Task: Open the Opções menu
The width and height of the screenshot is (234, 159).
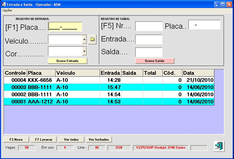Action: pos(7,10)
